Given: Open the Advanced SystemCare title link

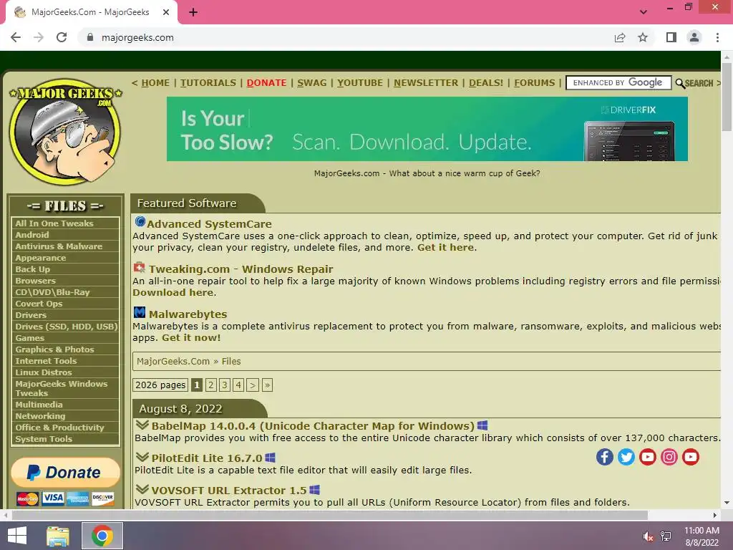Looking at the screenshot, I should click(x=209, y=224).
